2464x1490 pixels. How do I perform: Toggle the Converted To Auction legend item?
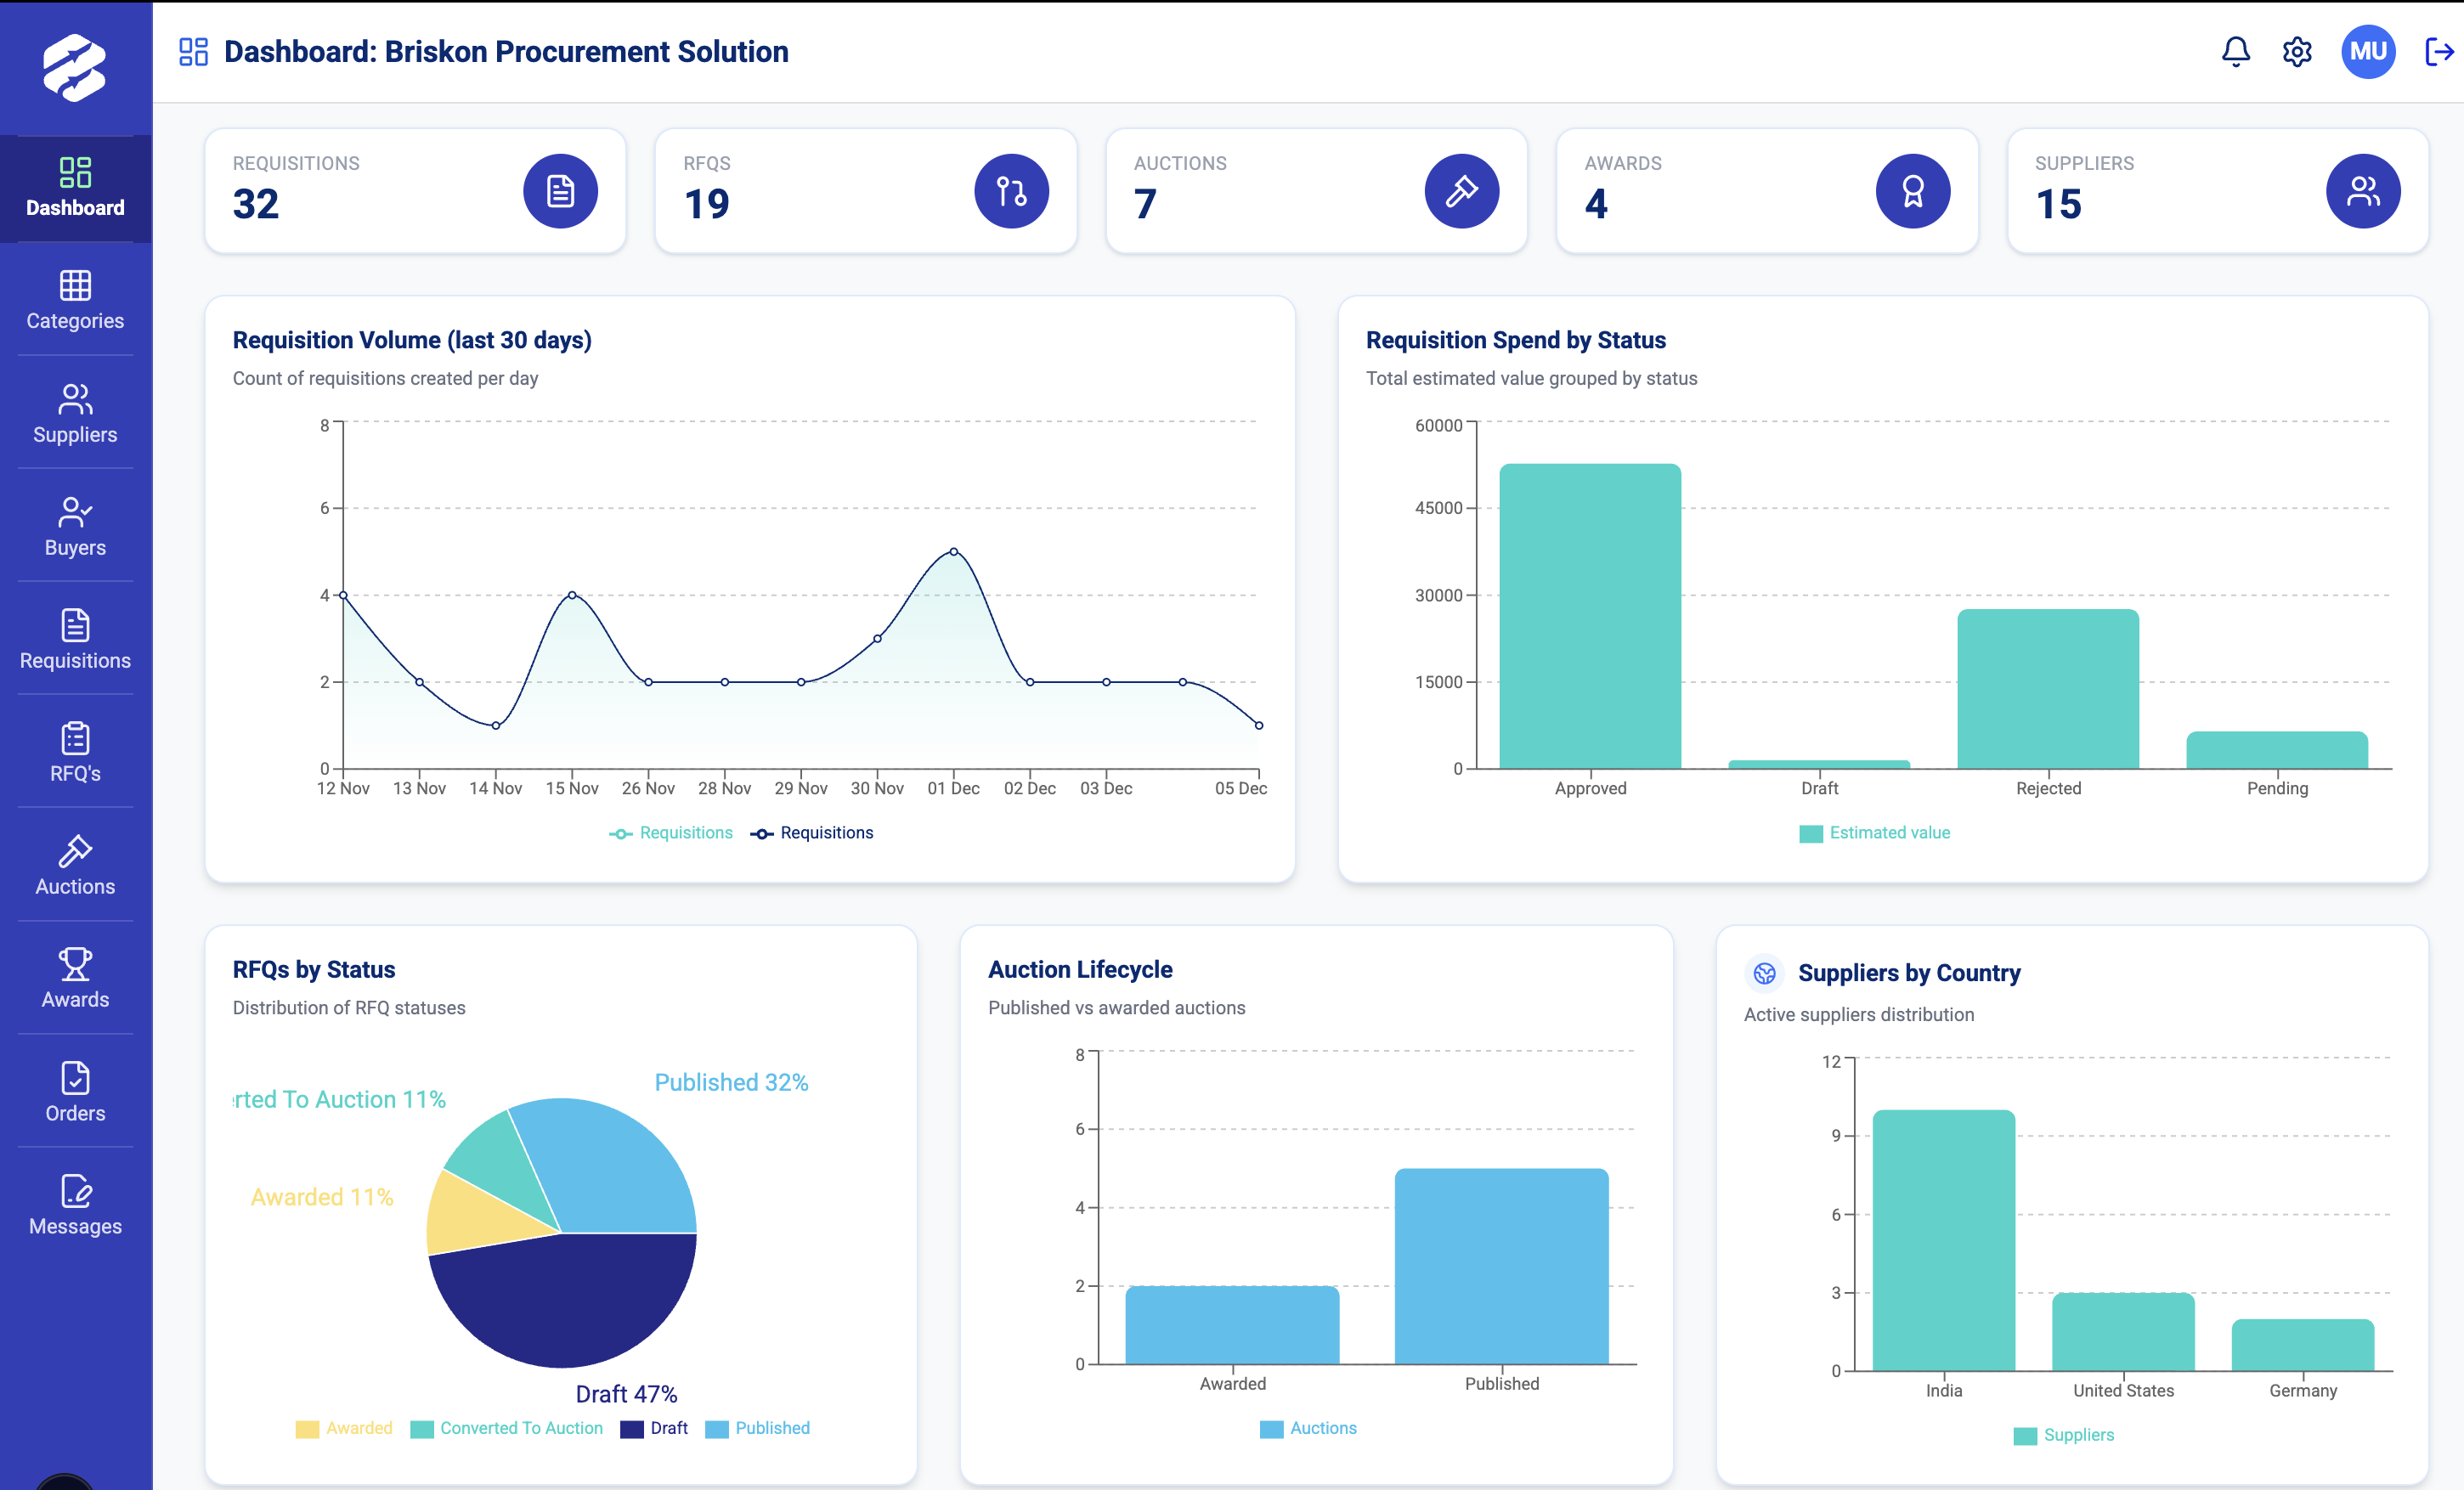coord(508,1428)
